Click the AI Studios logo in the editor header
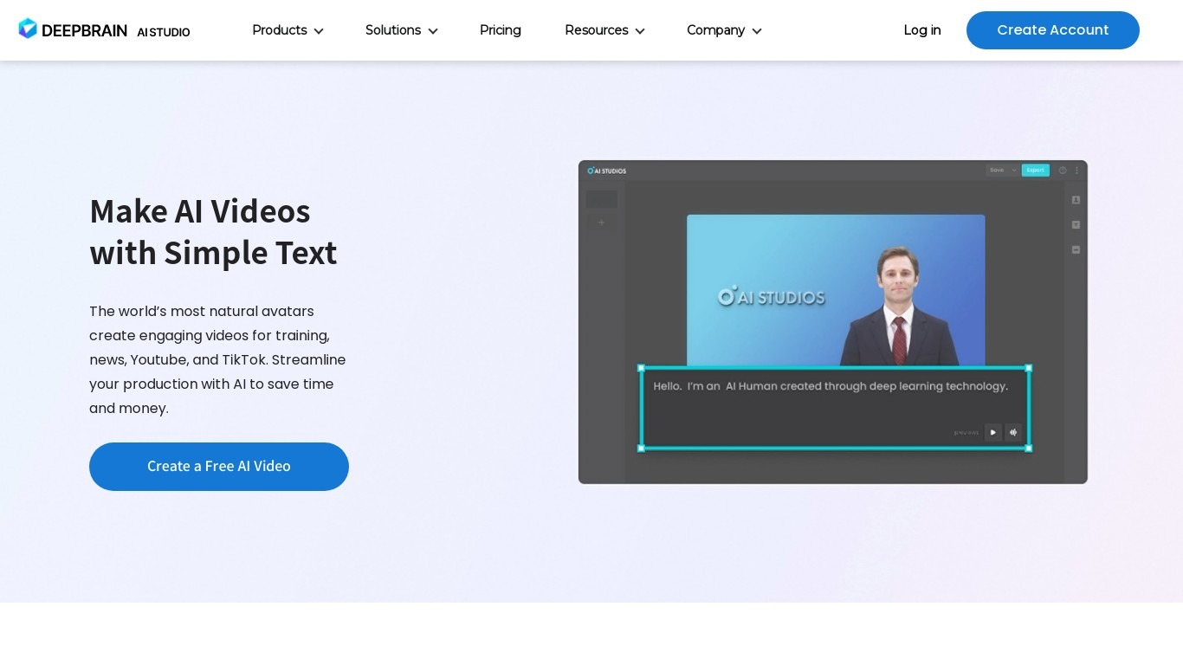 coord(605,171)
